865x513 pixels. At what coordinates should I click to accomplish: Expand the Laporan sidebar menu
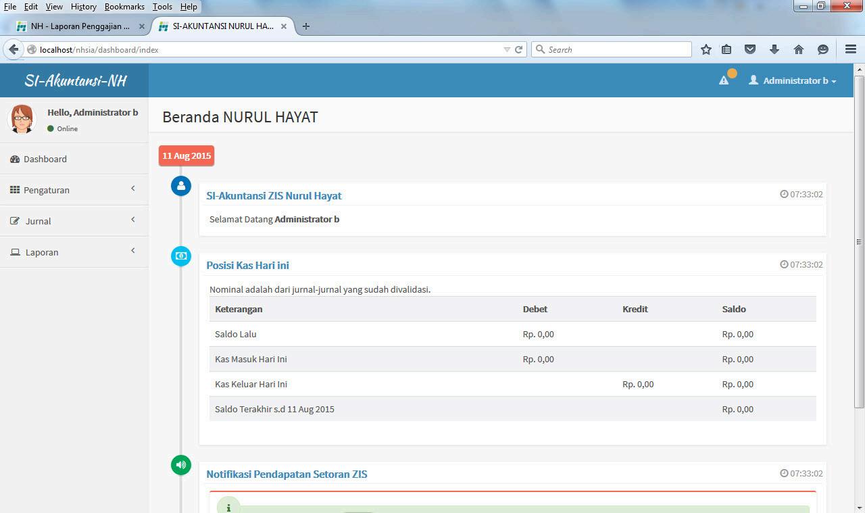click(x=74, y=252)
